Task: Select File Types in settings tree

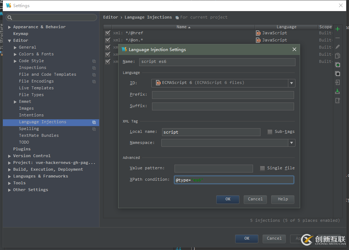Action: (x=31, y=95)
